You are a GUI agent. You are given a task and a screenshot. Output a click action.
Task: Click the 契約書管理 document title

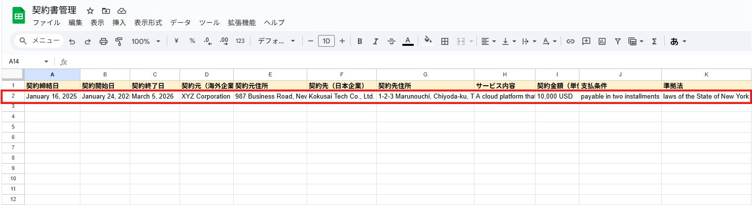(x=54, y=10)
